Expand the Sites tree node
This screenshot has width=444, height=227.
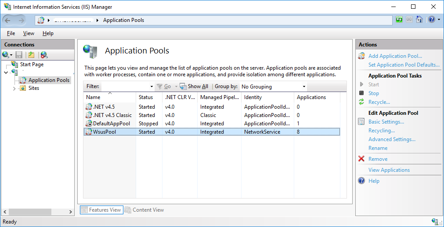point(14,89)
